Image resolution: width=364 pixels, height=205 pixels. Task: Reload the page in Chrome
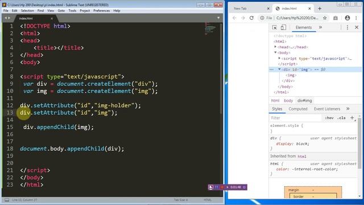pos(251,18)
